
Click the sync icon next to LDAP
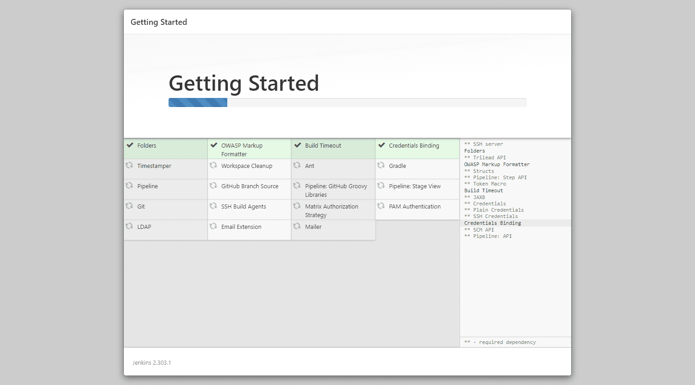coord(129,227)
